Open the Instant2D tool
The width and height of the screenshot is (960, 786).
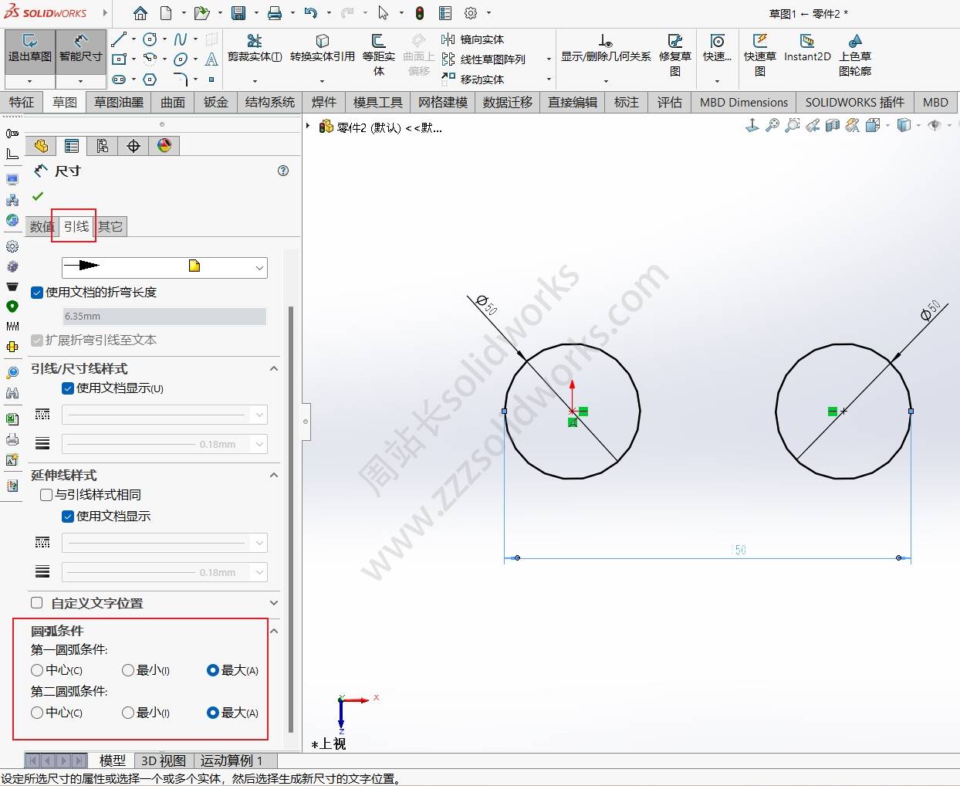pyautogui.click(x=806, y=48)
